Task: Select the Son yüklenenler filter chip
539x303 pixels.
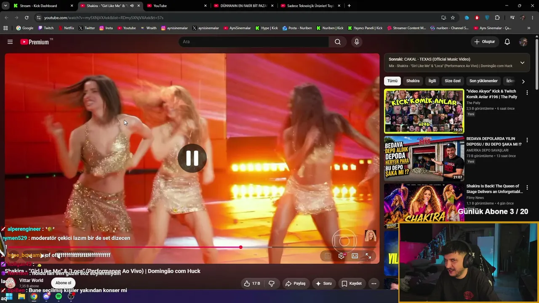Action: pos(483,81)
